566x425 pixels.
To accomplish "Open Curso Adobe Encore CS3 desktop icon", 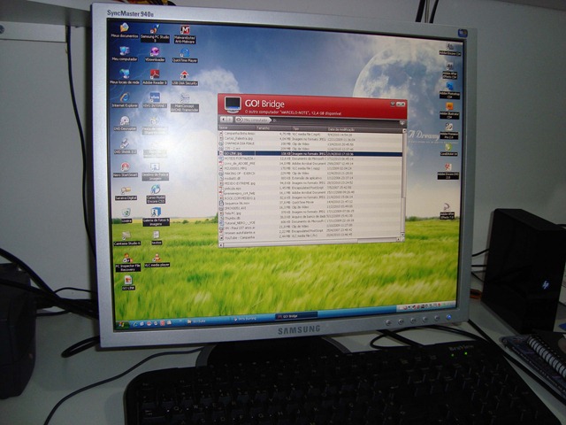I will (x=156, y=194).
